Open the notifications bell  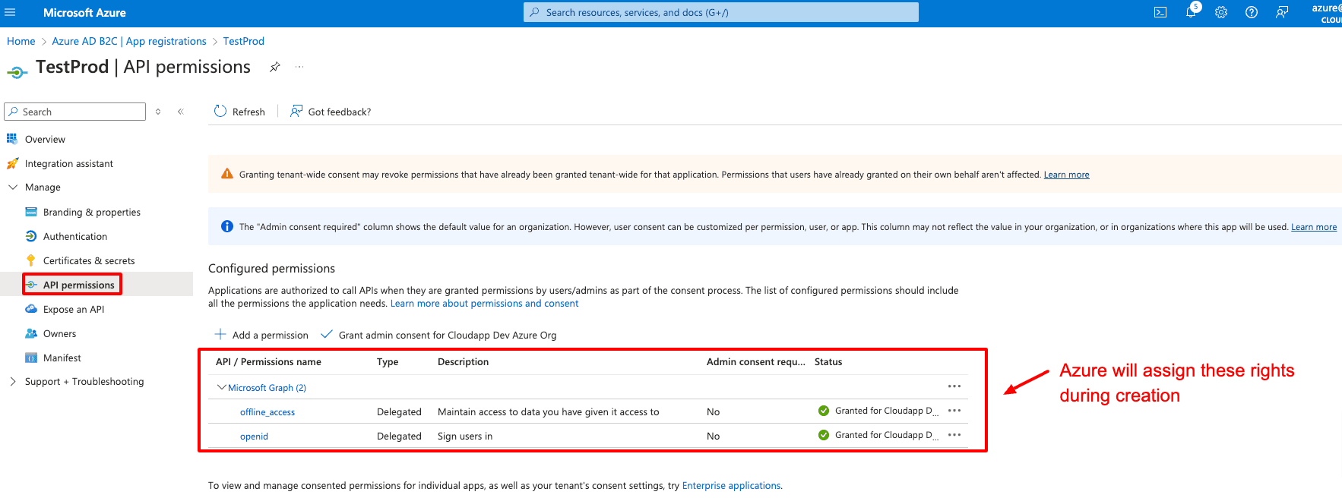(x=1191, y=13)
